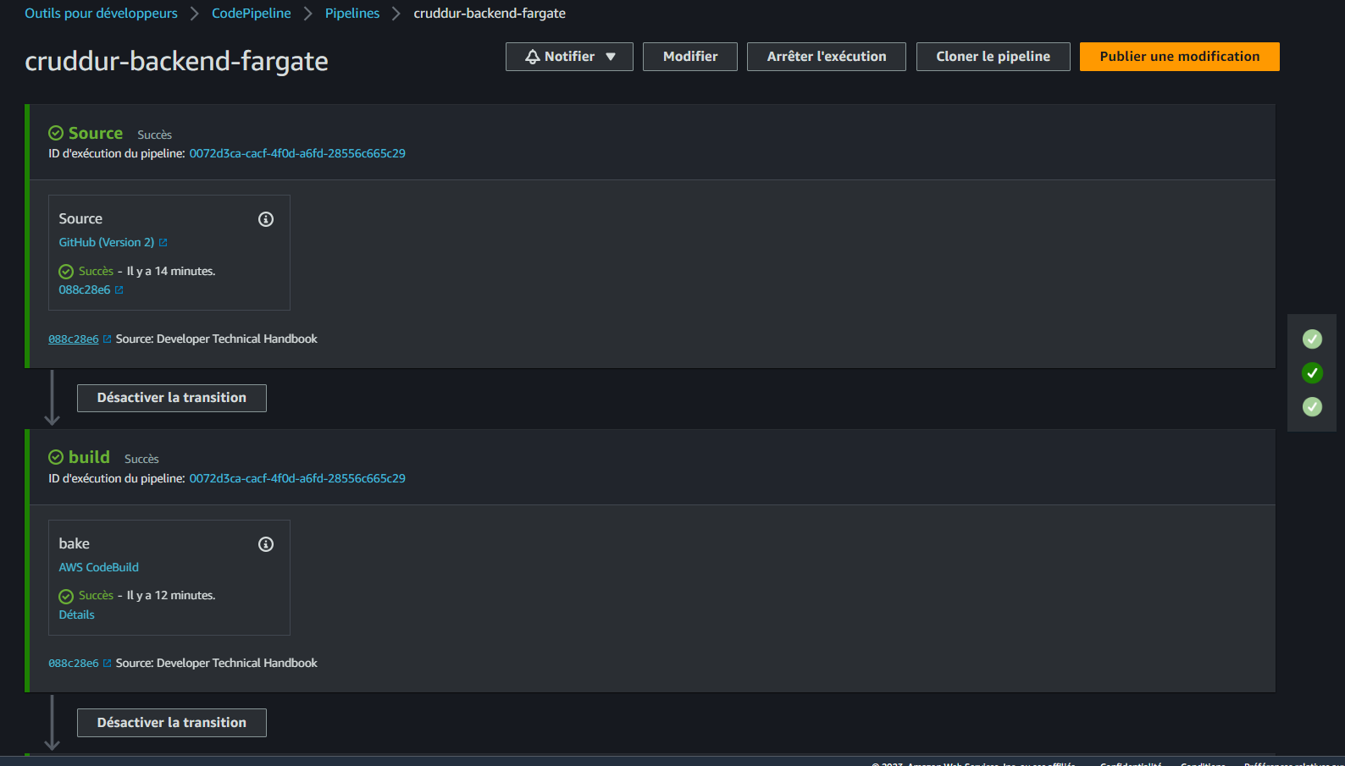Show info for Source action

pos(266,219)
